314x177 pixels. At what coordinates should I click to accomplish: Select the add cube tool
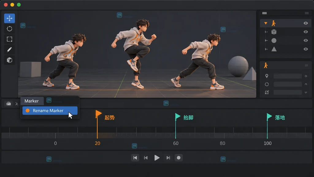click(10, 60)
